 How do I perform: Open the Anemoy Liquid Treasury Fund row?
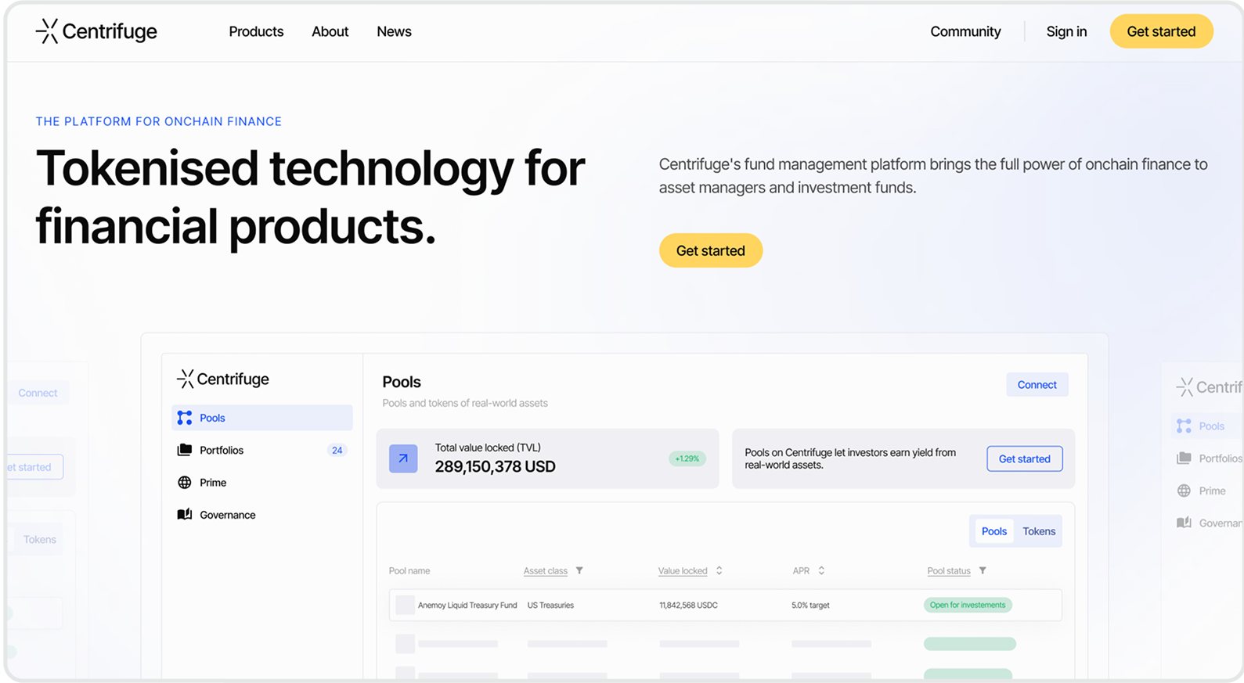[725, 605]
